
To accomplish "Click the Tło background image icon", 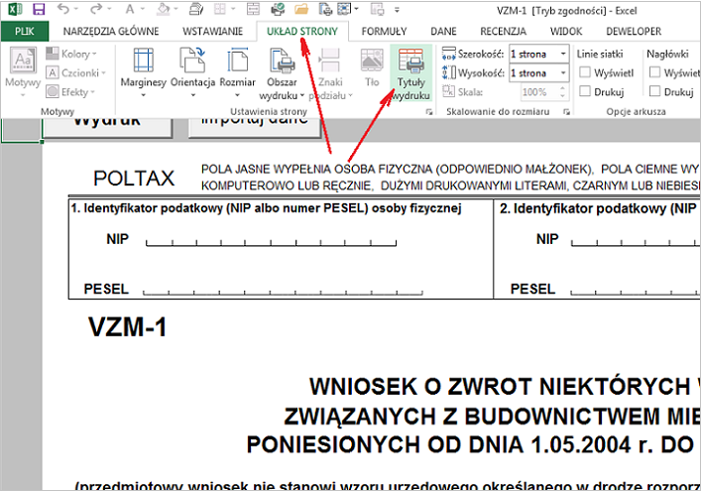I will (x=372, y=61).
